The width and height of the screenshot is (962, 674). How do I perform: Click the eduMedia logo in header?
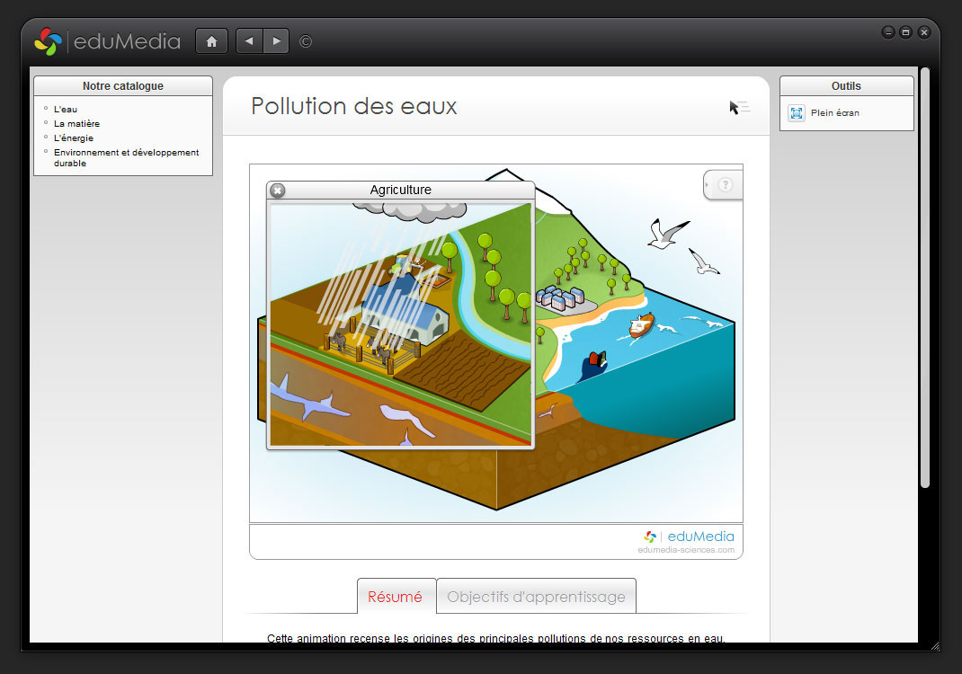(107, 41)
